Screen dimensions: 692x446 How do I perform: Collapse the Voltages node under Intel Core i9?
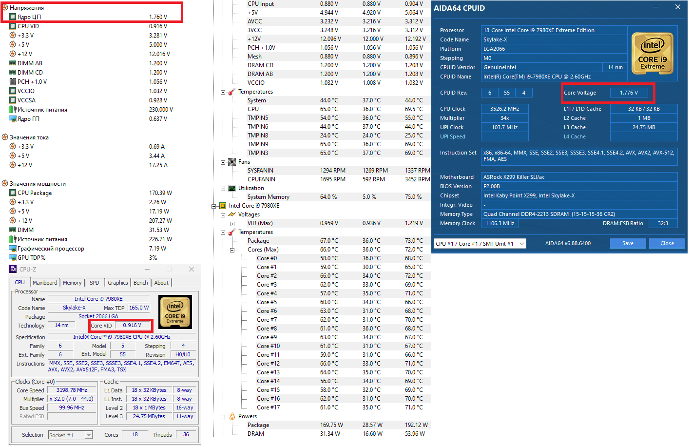[223, 215]
